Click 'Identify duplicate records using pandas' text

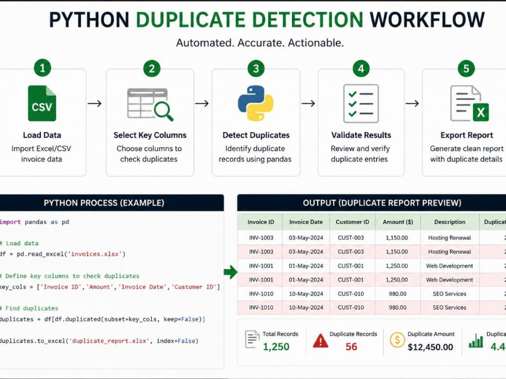pos(255,154)
